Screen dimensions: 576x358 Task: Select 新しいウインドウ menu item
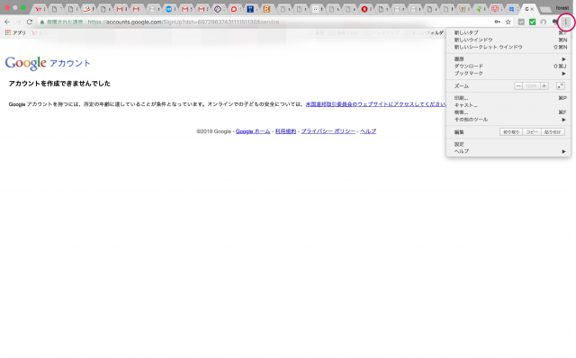[x=508, y=40]
